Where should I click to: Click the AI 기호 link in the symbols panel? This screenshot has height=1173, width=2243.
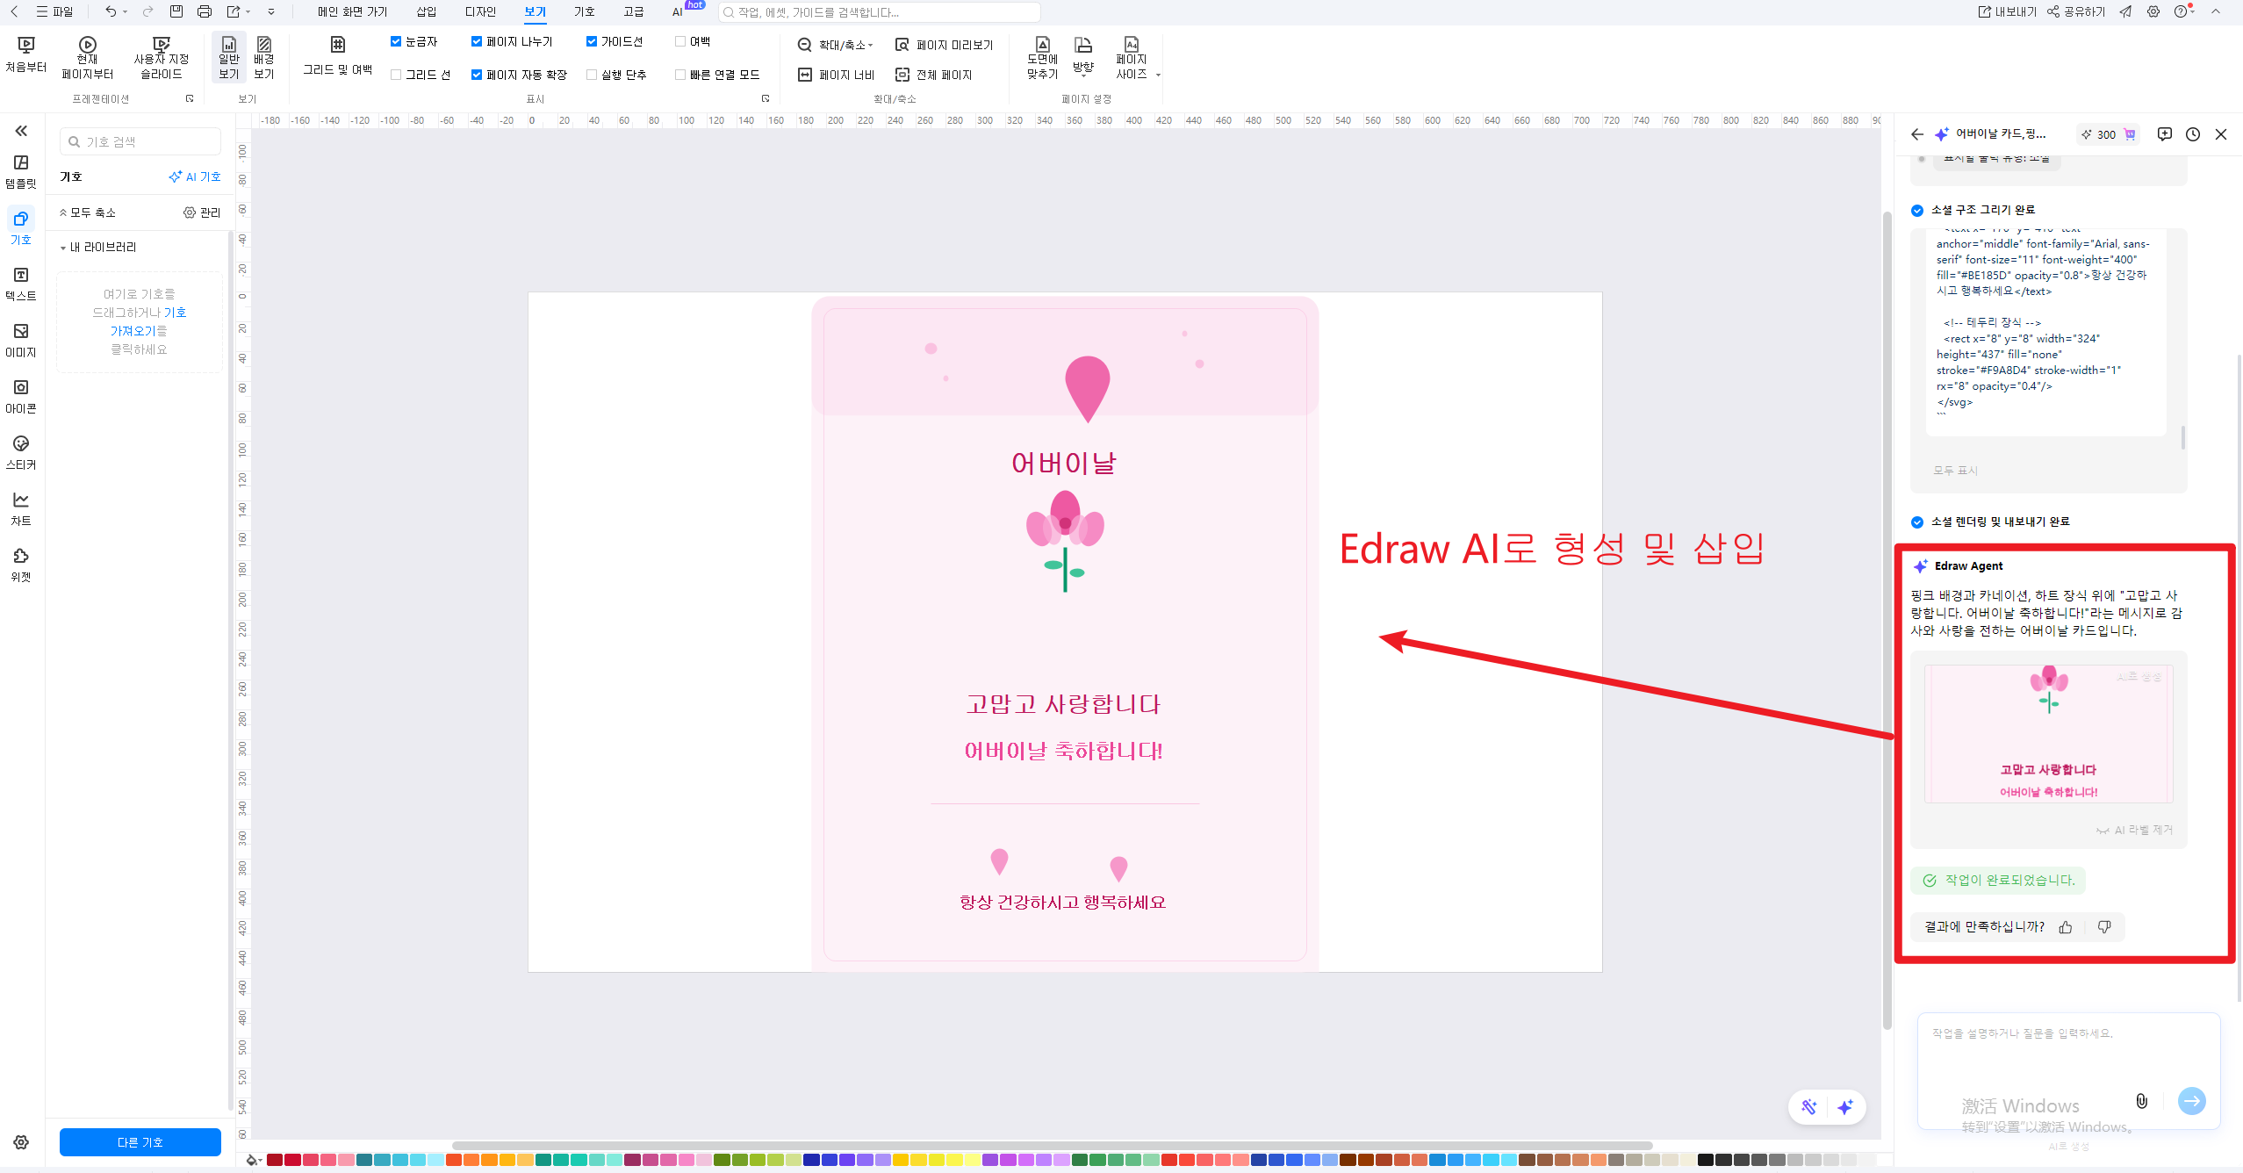point(194,176)
